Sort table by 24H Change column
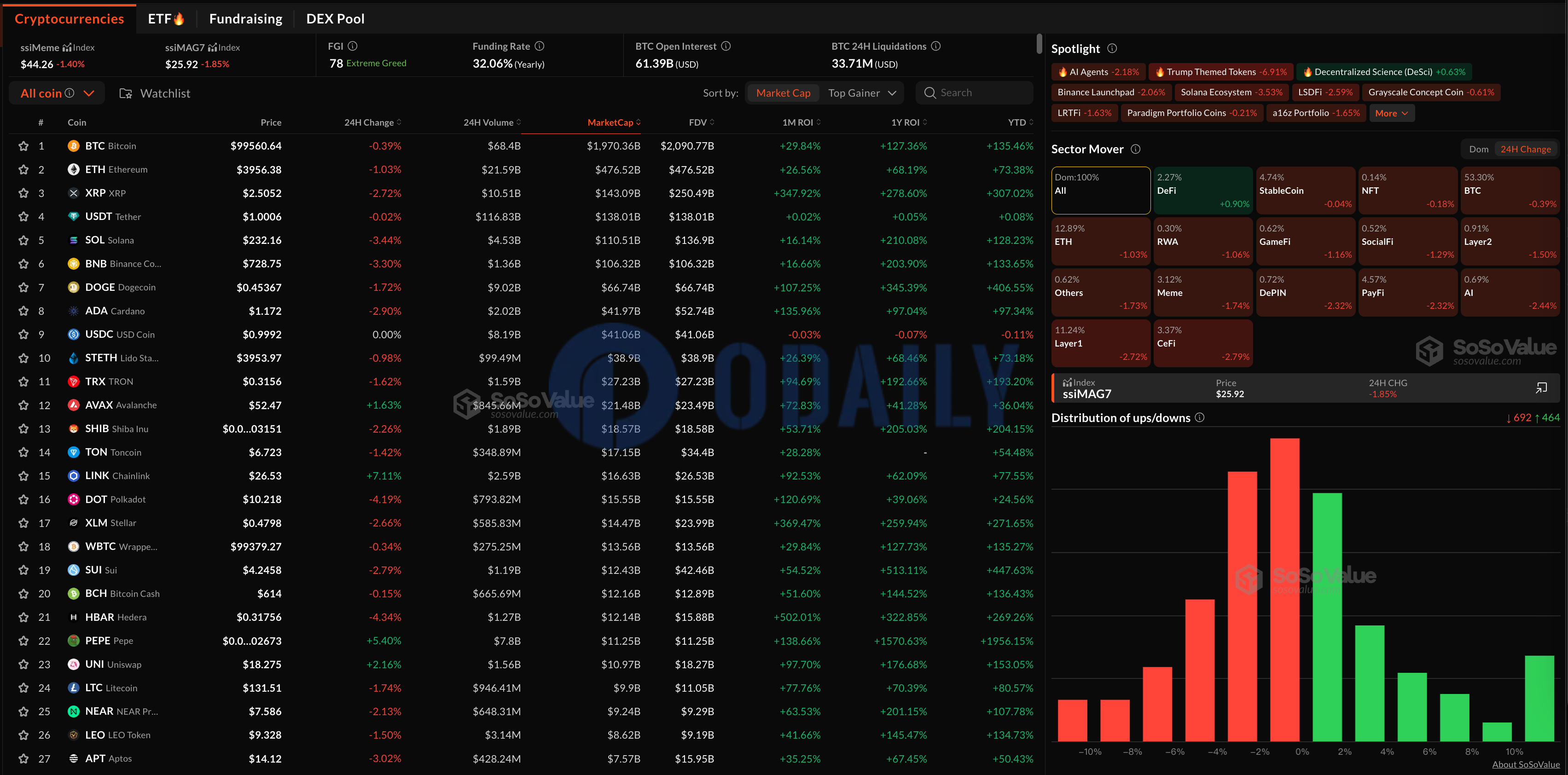Image resolution: width=1568 pixels, height=775 pixels. point(372,122)
